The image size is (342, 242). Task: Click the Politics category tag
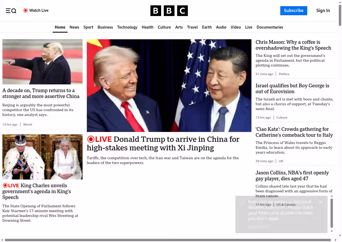pos(284,74)
